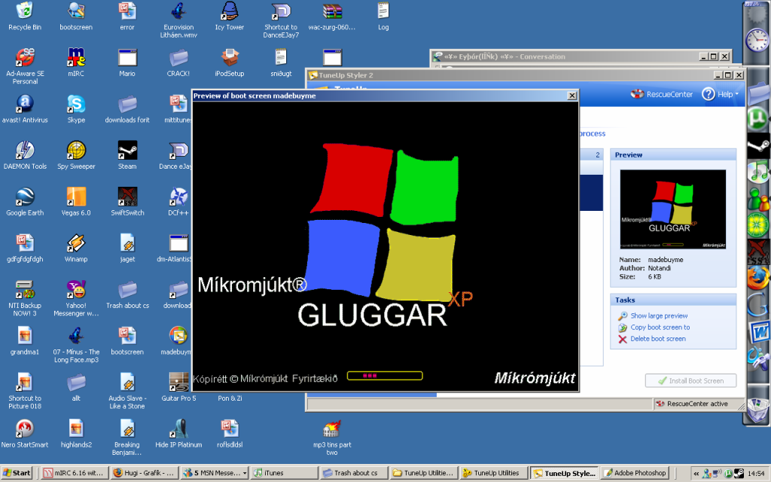Image resolution: width=771 pixels, height=482 pixels.
Task: Switch to Adobe Photoshop taskbar item
Action: pyautogui.click(x=635, y=473)
